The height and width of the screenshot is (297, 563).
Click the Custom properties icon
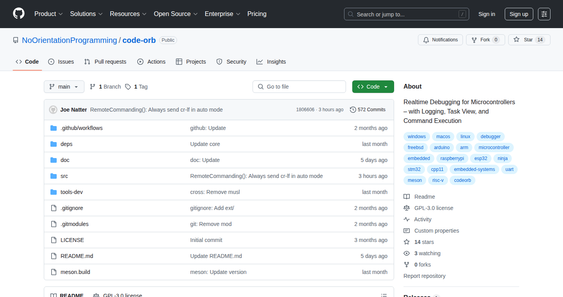point(407,231)
